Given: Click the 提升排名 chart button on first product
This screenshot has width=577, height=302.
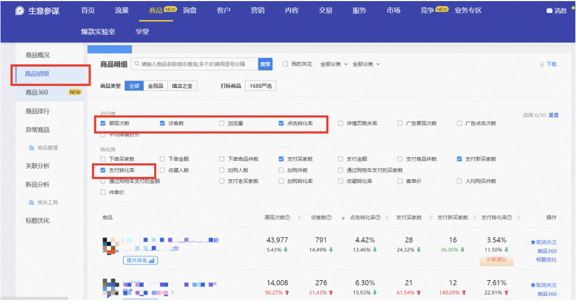Looking at the screenshot, I should point(141,260).
